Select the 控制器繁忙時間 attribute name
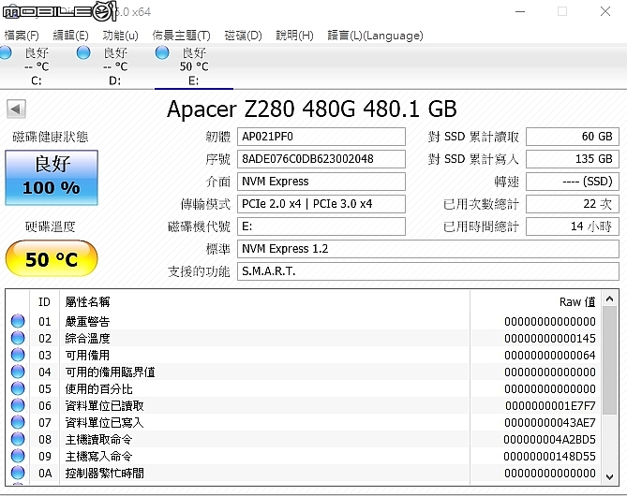 104,474
